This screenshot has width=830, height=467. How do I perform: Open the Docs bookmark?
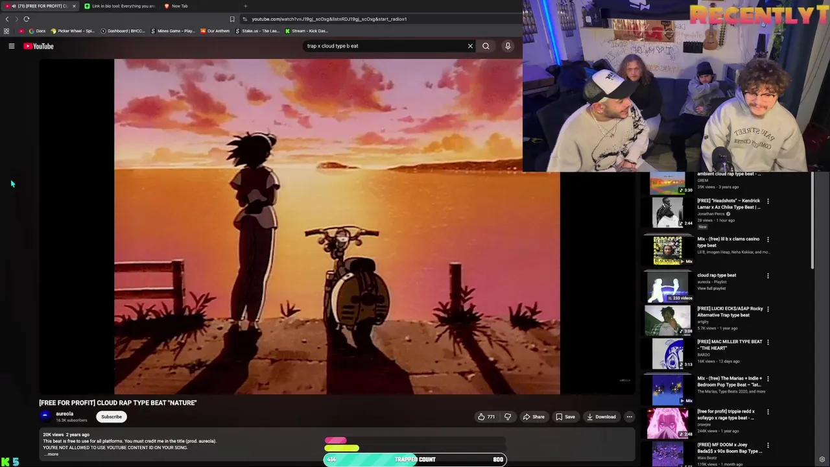pos(37,31)
